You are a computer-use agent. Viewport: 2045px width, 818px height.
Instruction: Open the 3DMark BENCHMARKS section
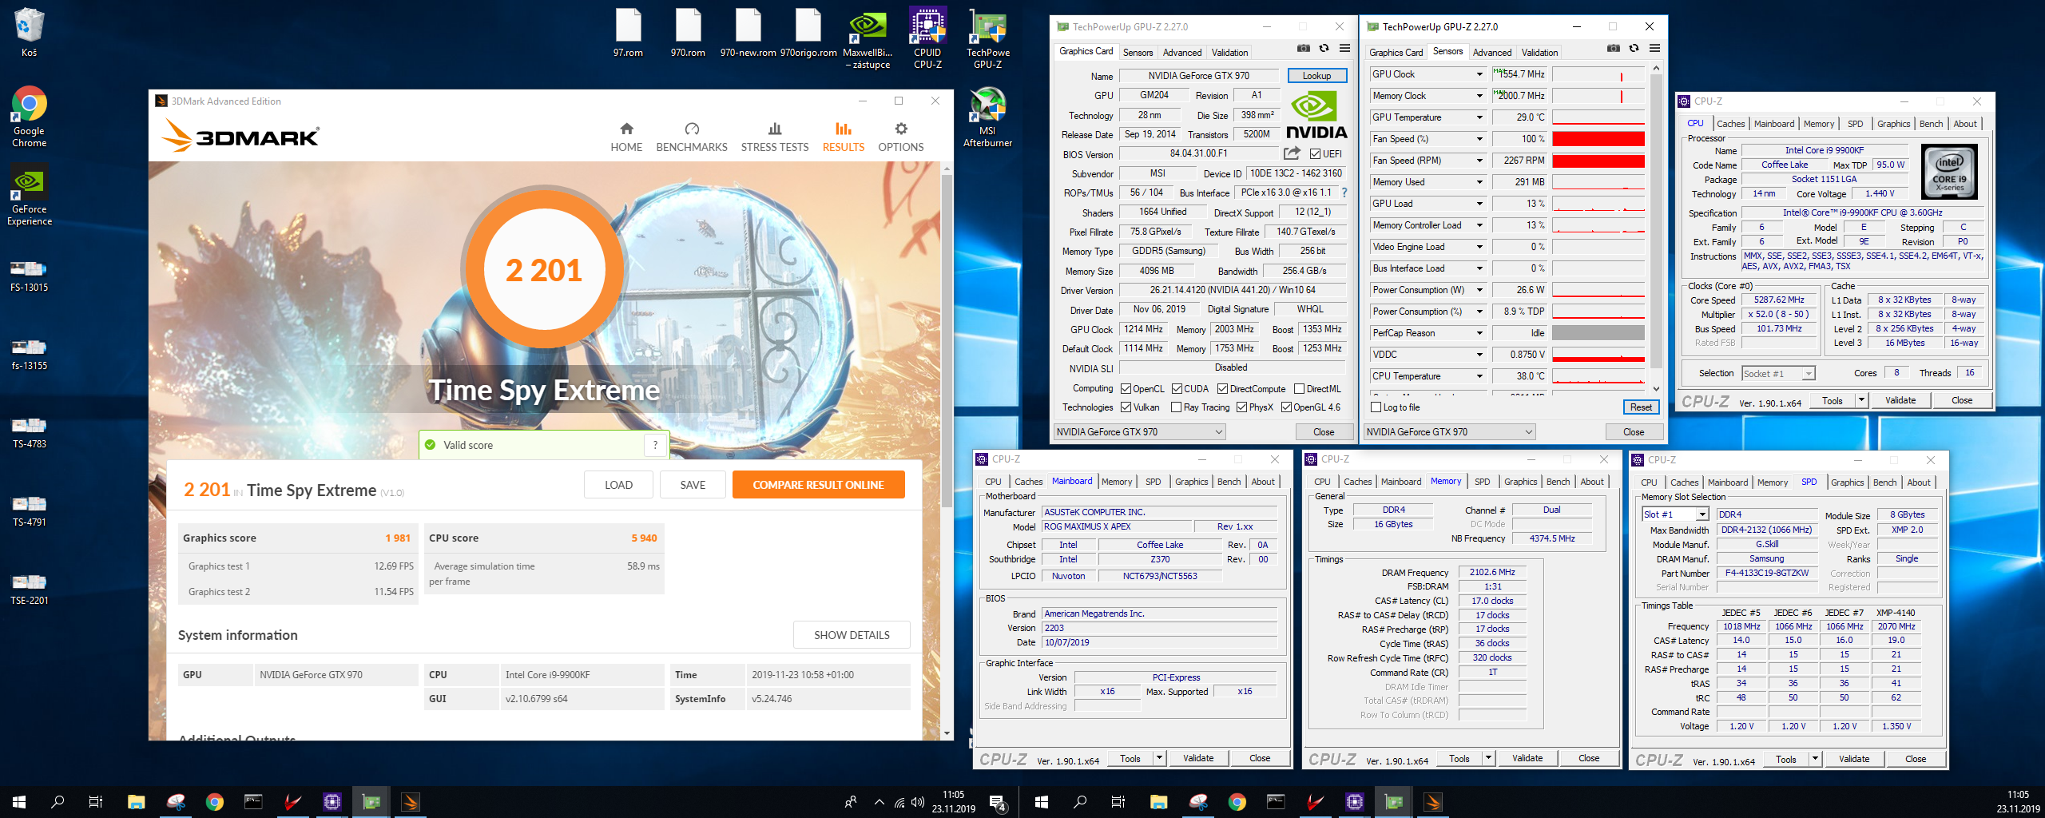tap(692, 137)
